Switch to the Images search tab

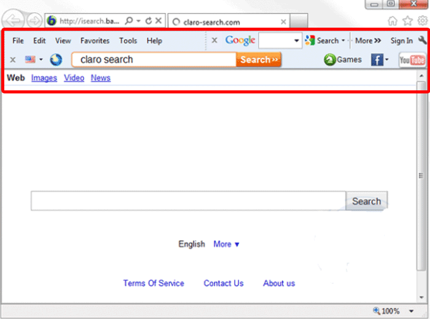[44, 78]
